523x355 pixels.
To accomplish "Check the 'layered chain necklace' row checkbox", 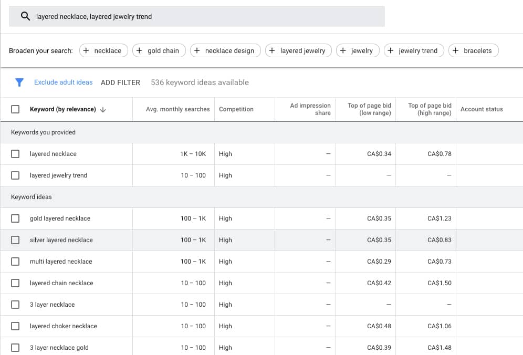I will pyautogui.click(x=15, y=283).
